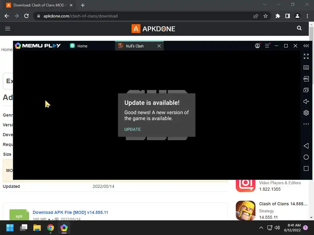Click the Chrome taskbar icon
The height and width of the screenshot is (235, 314).
(x=51, y=228)
